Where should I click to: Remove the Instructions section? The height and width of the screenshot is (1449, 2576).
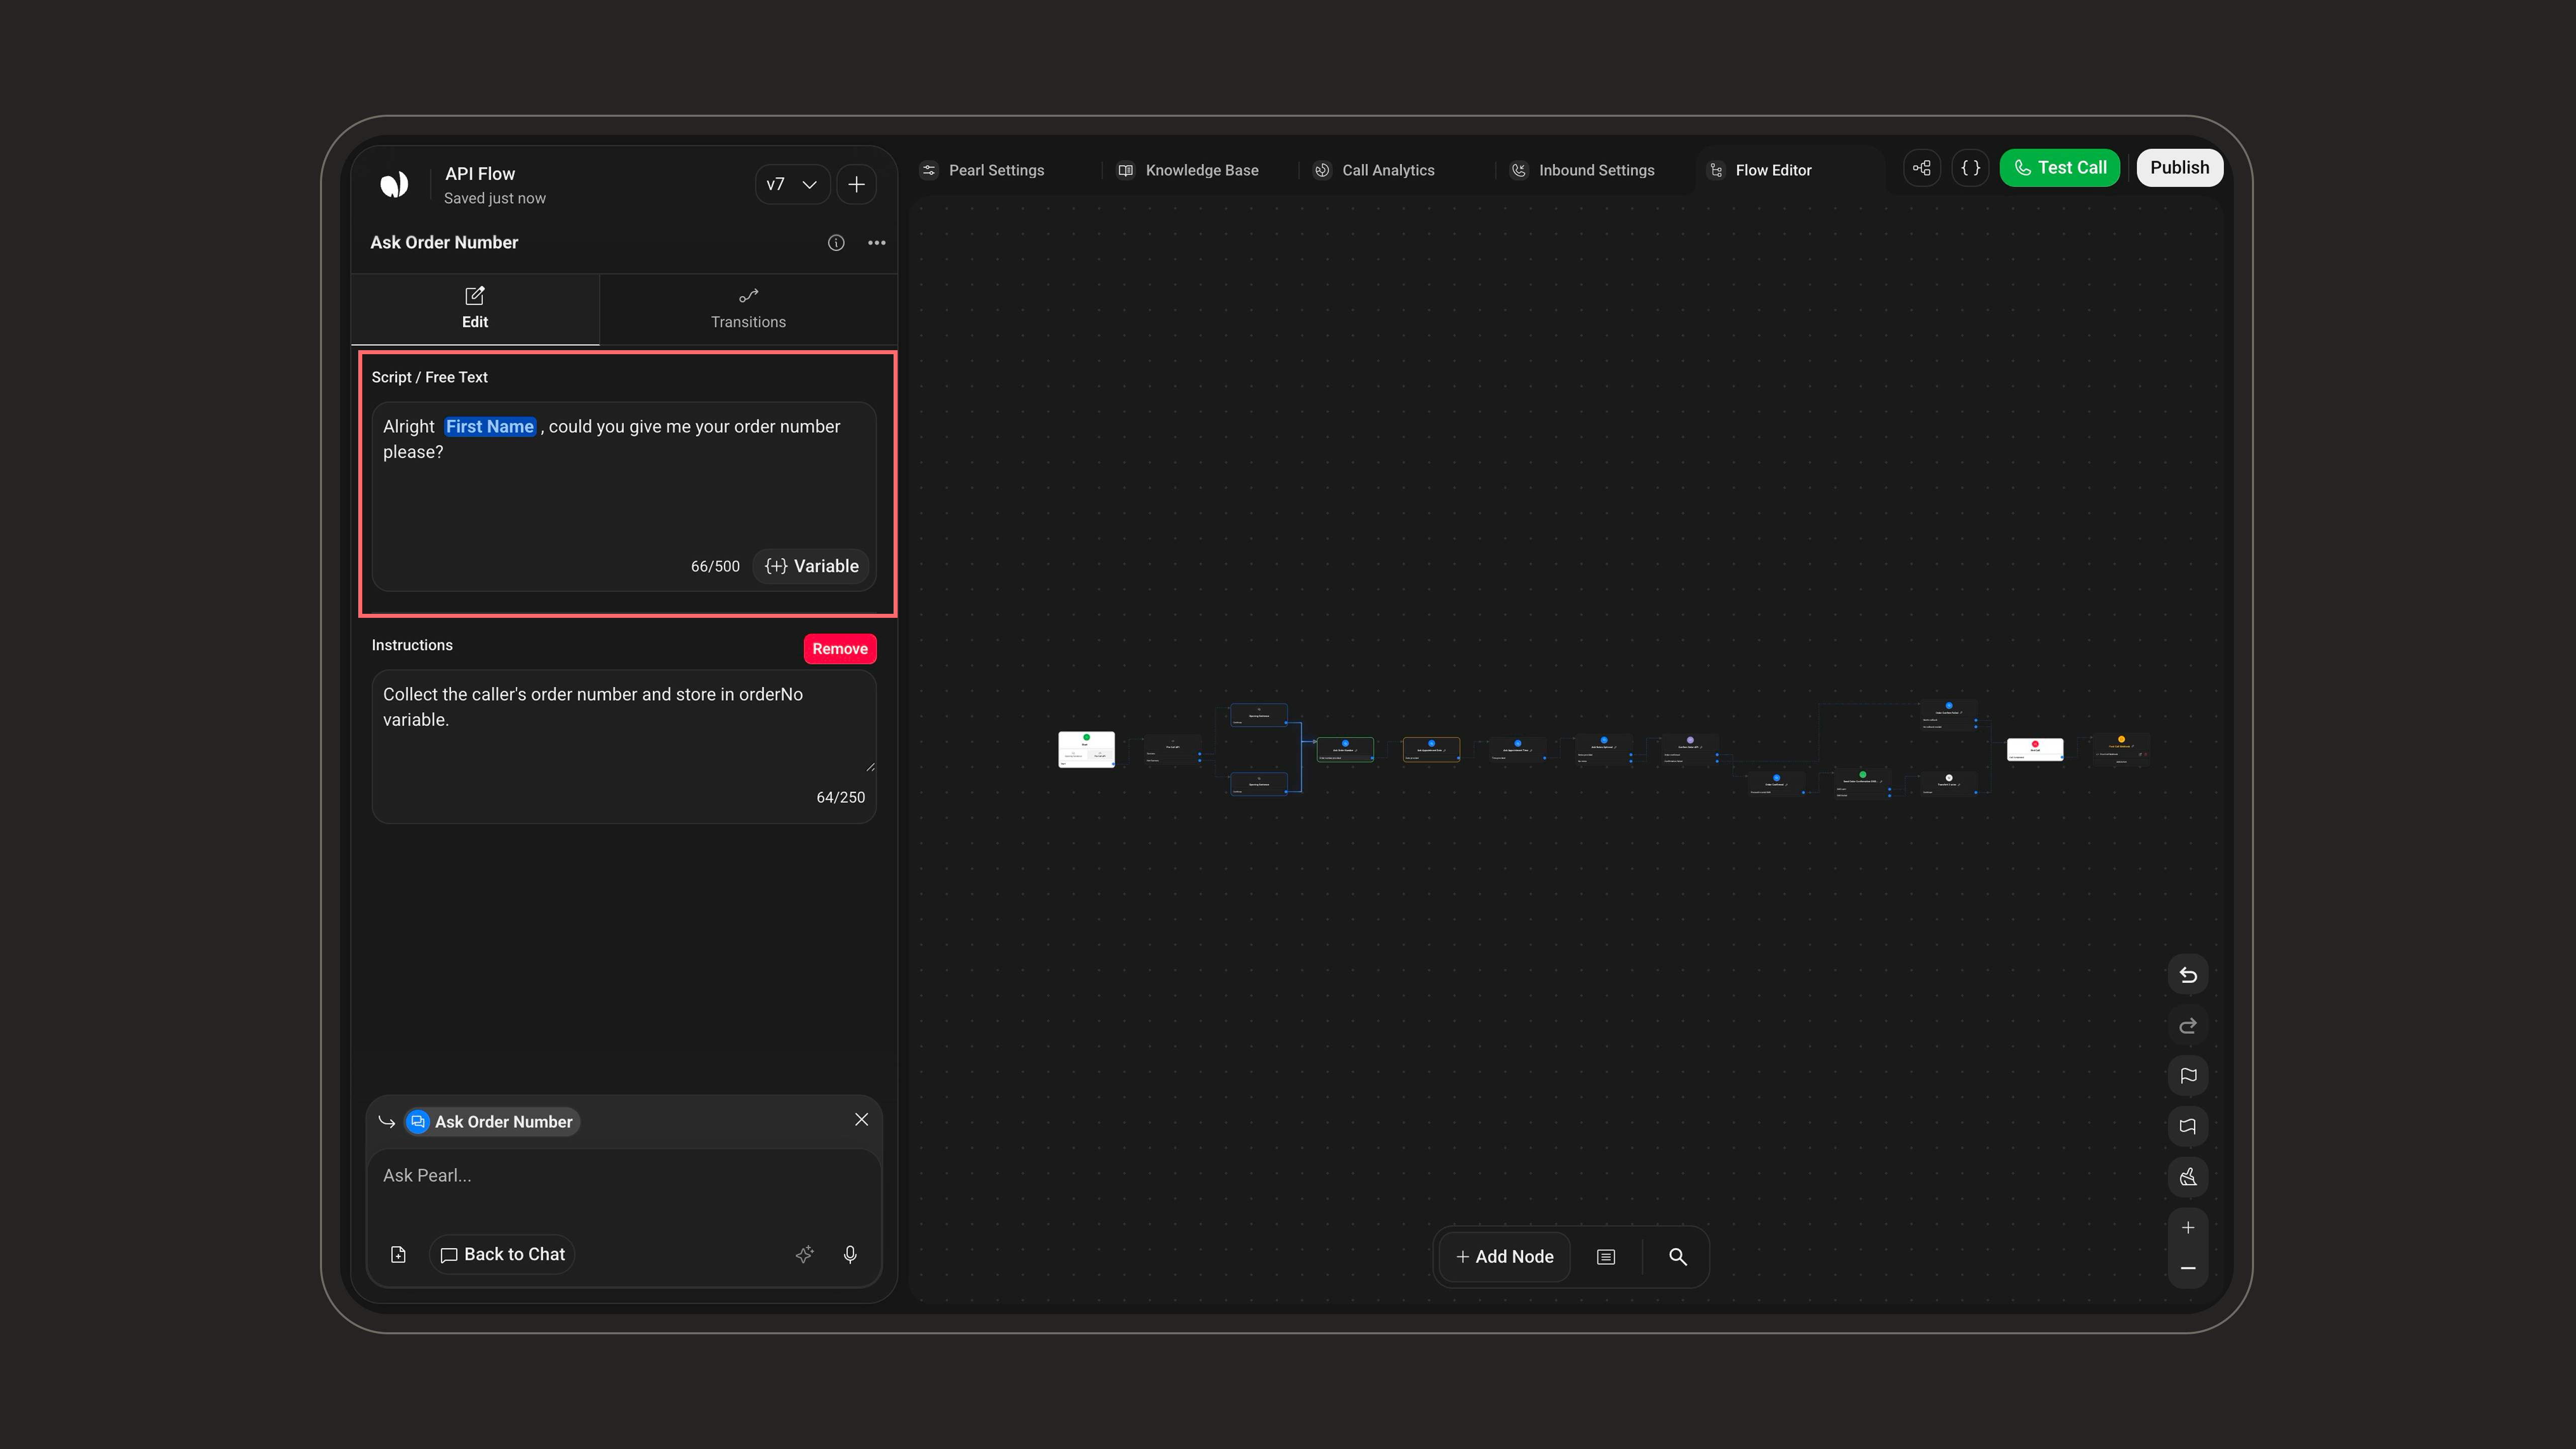point(840,649)
